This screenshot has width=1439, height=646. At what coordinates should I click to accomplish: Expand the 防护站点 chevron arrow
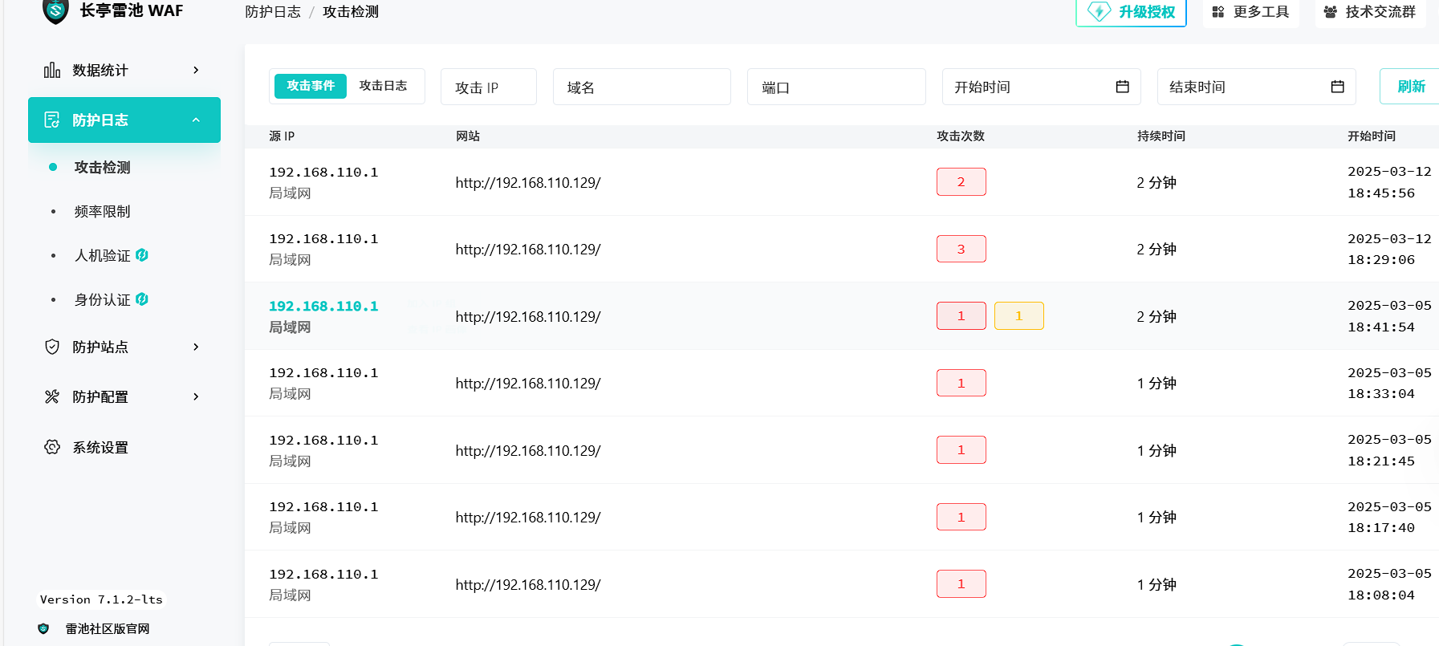click(x=196, y=347)
